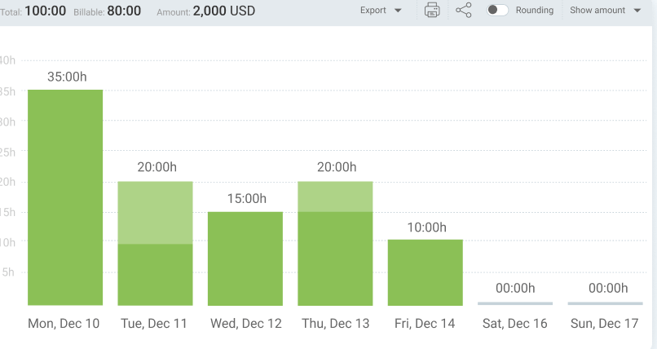Open the Export dropdown
The image size is (657, 349).
coord(381,11)
